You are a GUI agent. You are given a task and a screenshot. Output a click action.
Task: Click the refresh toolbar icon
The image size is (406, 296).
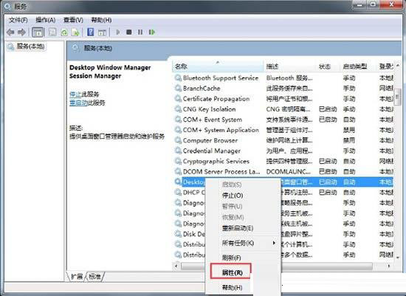click(x=64, y=32)
